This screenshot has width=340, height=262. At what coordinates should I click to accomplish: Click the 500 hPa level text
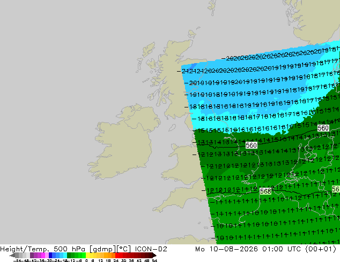click(x=69, y=249)
